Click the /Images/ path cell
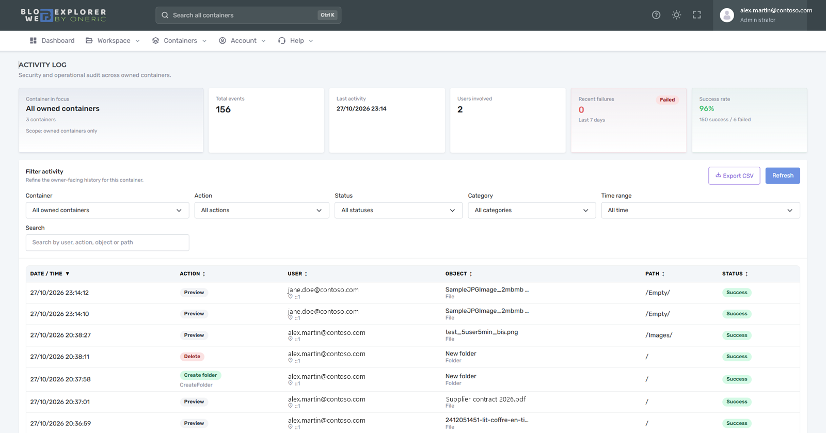Screen dimensions: 826x433 pos(659,335)
